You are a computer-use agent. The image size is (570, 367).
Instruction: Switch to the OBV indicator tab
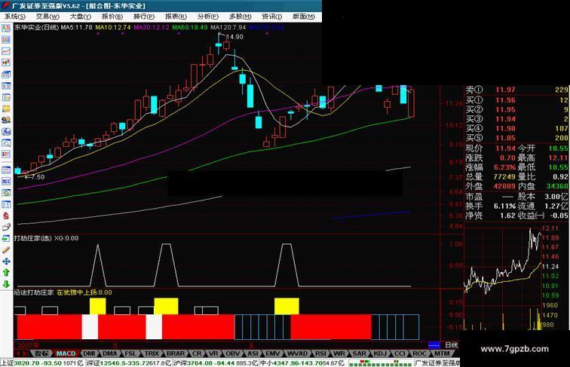click(233, 353)
